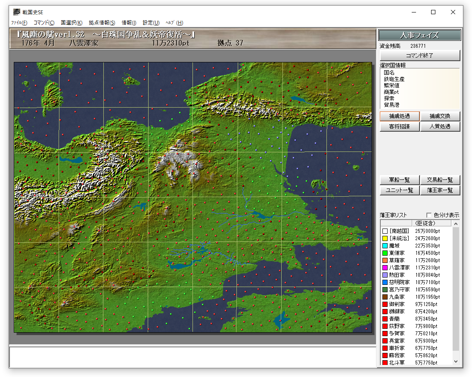The height and width of the screenshot is (377, 472).
Task: Select the cyan 魔域 color swatch
Action: (385, 246)
